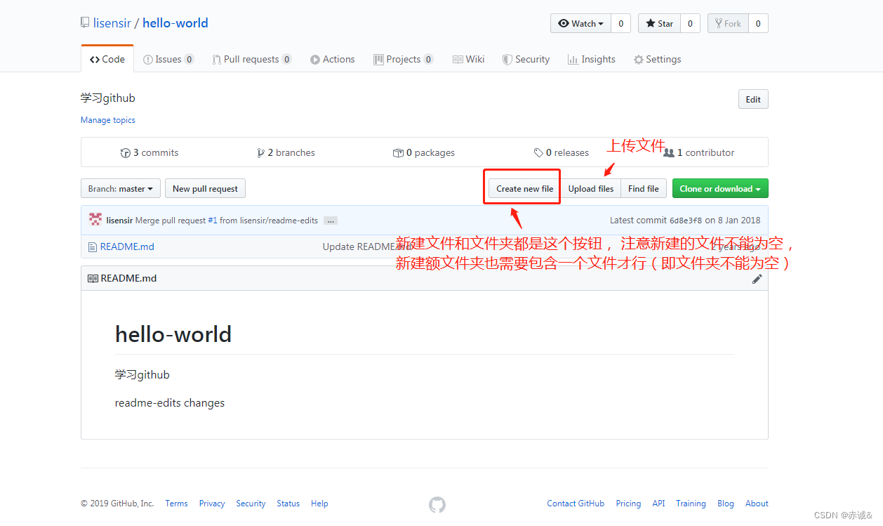Click the Edit description button
Screen dimensions: 883x526
753,99
